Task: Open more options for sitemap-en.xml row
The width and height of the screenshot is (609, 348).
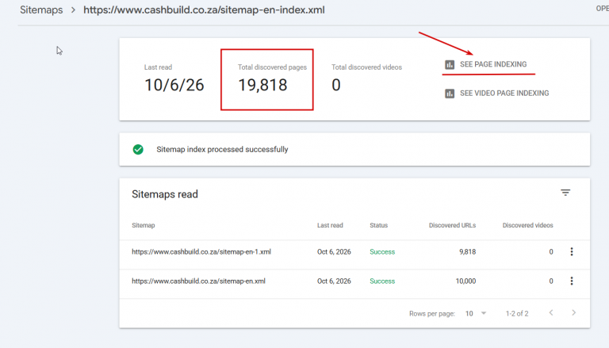Action: coord(571,281)
